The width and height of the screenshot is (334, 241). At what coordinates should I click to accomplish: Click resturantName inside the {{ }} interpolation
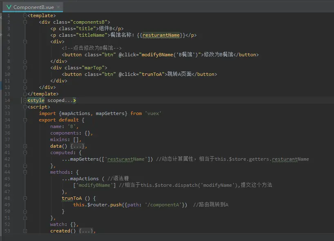point(161,35)
